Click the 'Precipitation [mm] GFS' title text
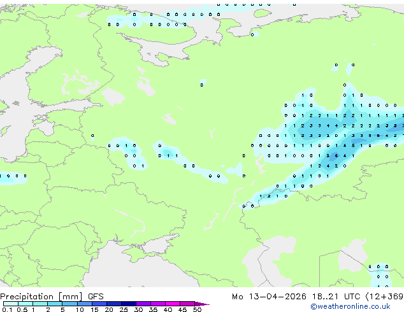 pyautogui.click(x=52, y=297)
